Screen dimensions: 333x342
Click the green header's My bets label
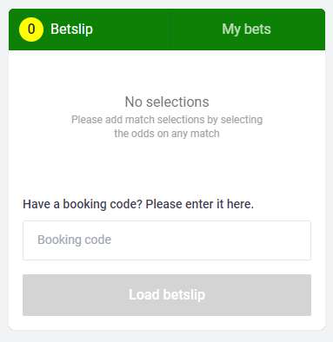coord(247,30)
